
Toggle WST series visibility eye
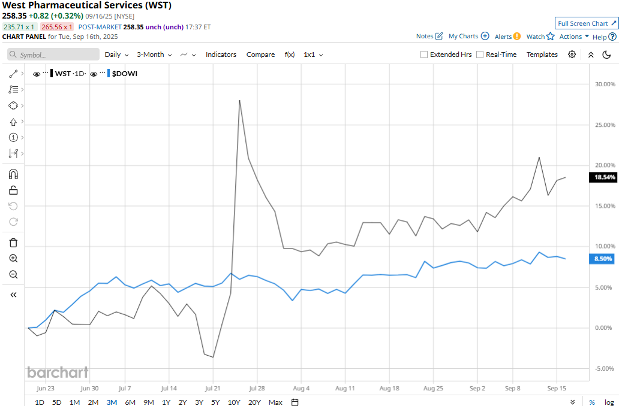pyautogui.click(x=37, y=74)
